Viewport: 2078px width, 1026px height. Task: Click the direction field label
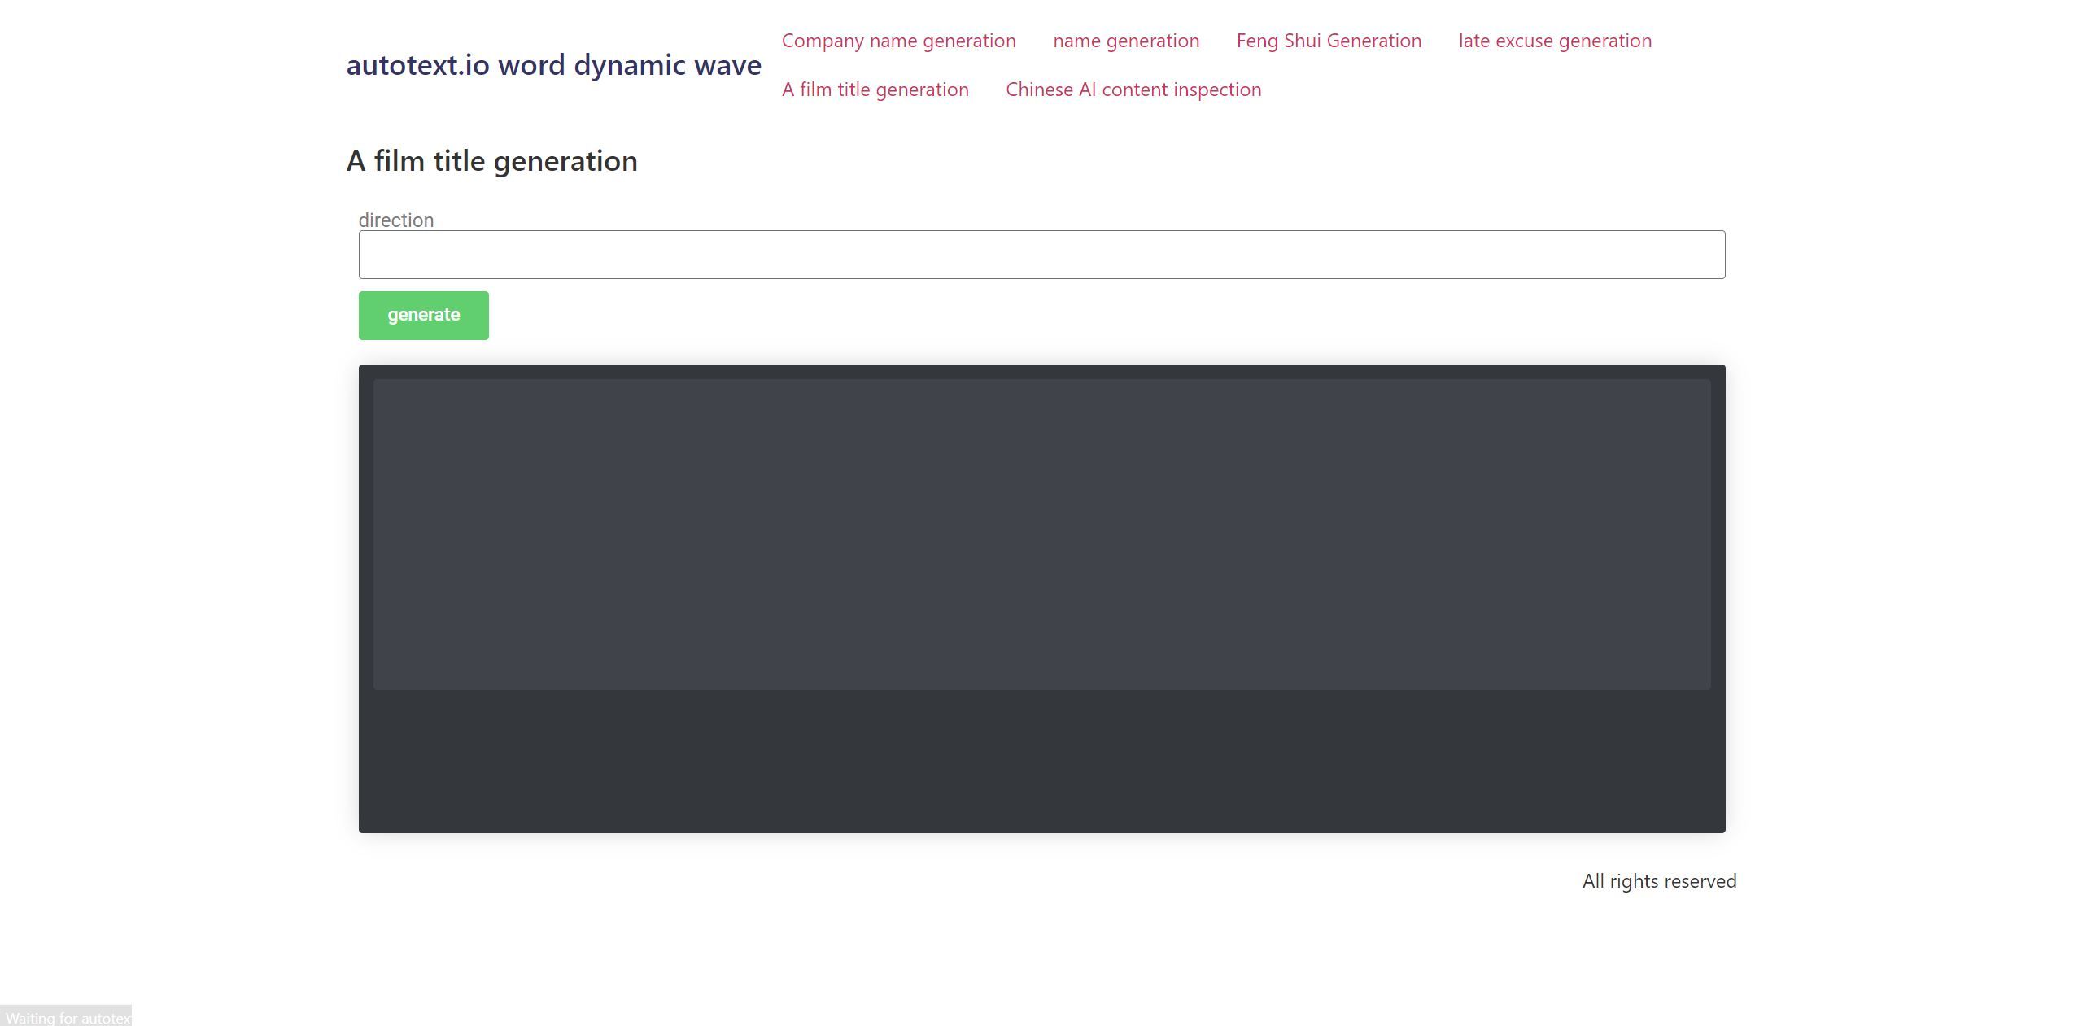click(395, 220)
